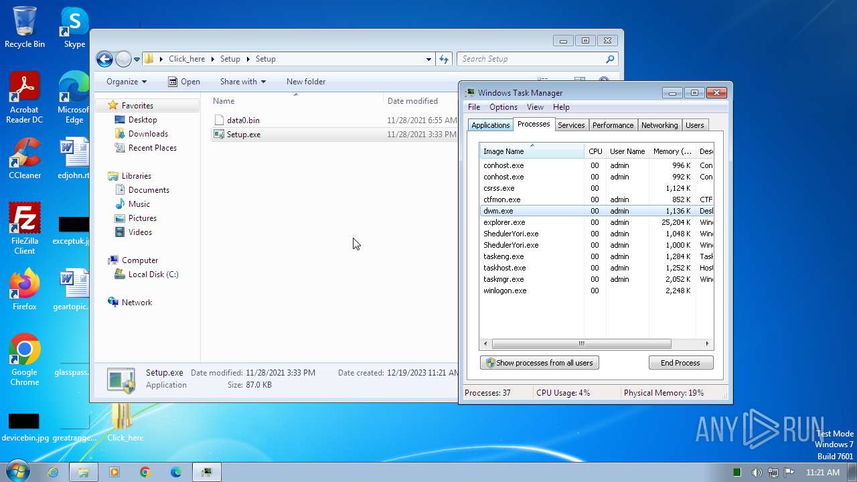Image resolution: width=857 pixels, height=482 pixels.
Task: Switch to the Applications tab
Action: (491, 125)
